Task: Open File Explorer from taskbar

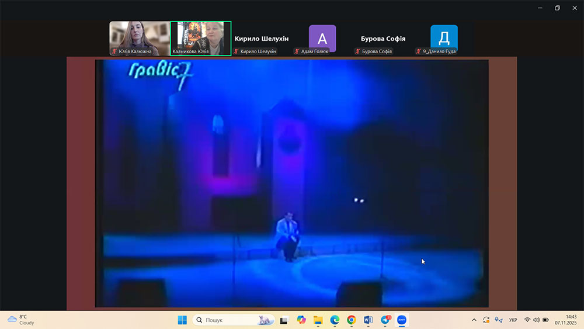Action: (x=318, y=320)
